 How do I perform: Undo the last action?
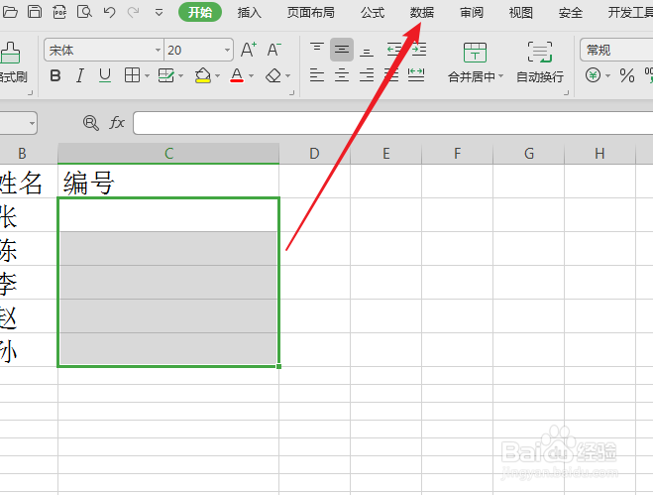(109, 12)
